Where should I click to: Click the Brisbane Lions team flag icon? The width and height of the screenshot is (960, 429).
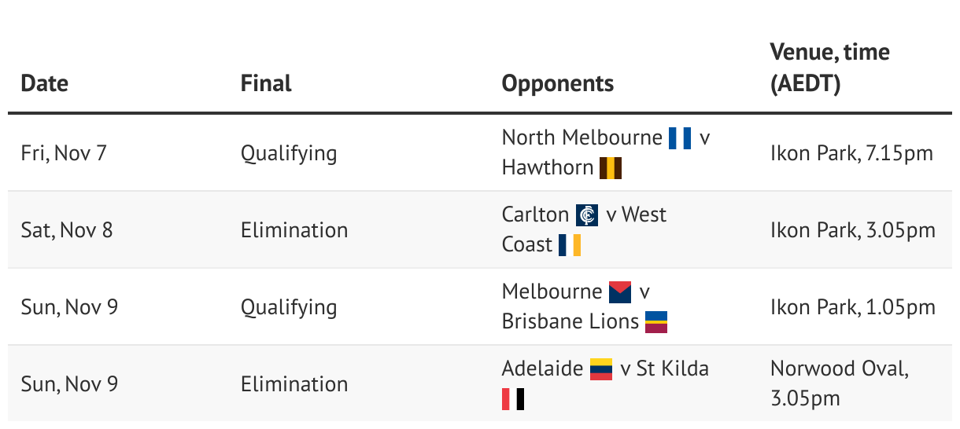(656, 322)
